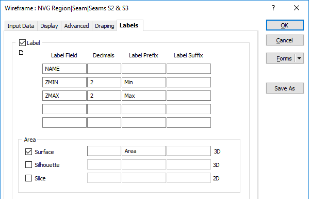Click the ZMIN label field

pos(64,82)
